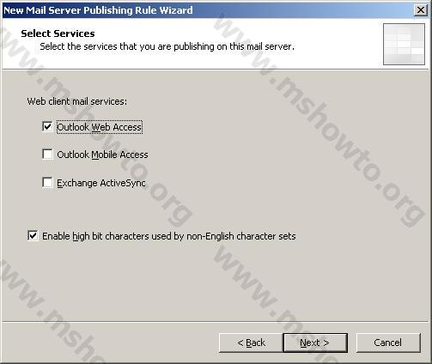Close the wizard with the X button
Screen dimensions: 432x364
[x=421, y=10]
